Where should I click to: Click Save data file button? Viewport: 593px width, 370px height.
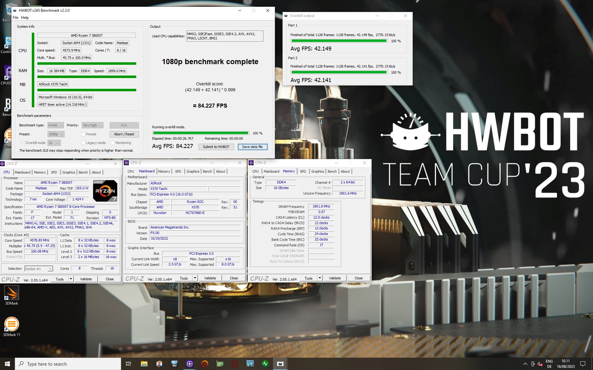coord(252,147)
